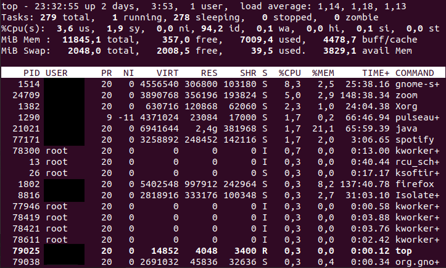Click the %CPU column header
The image size is (446, 268).
(x=289, y=73)
